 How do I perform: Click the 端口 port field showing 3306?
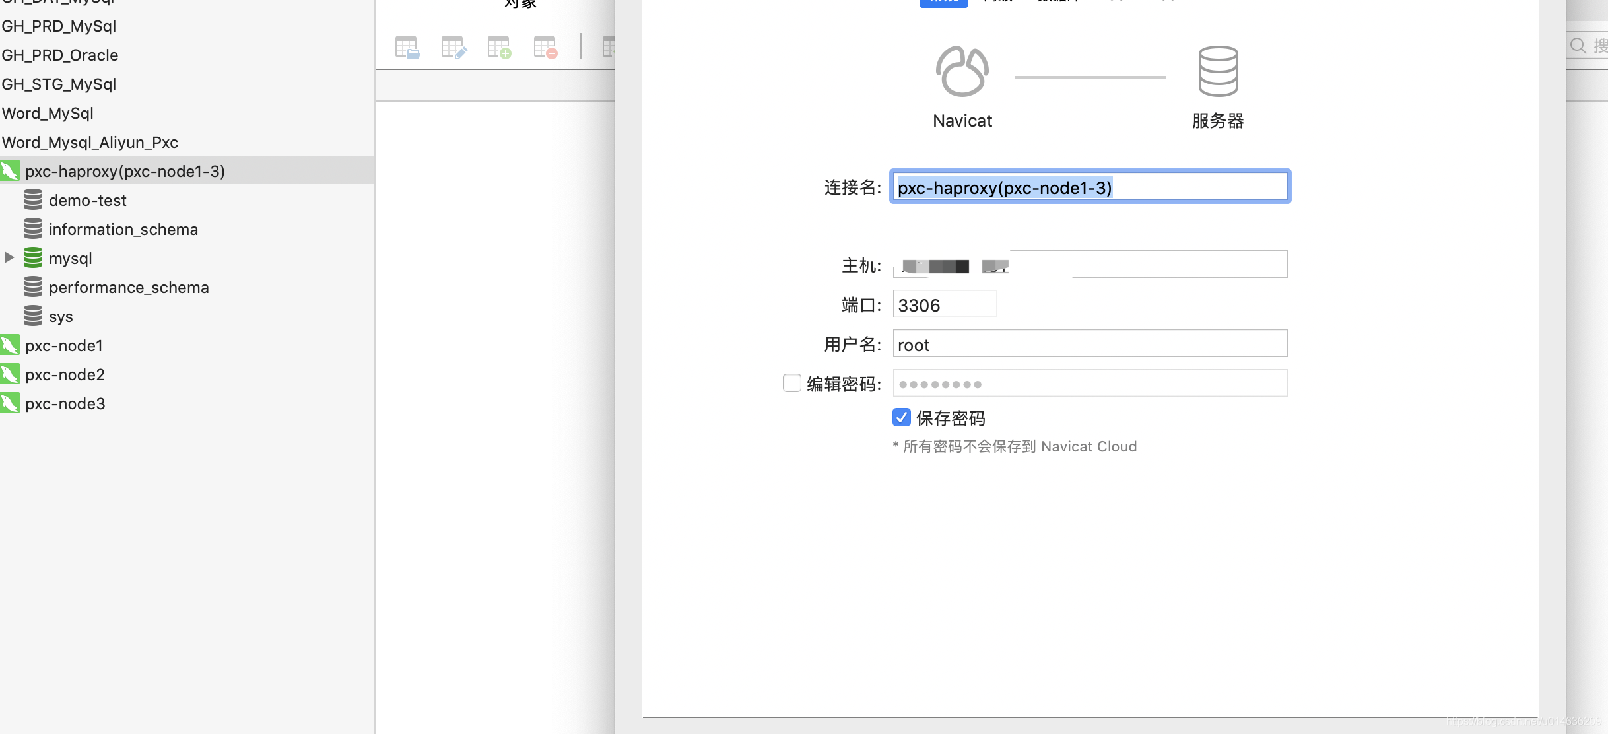coord(945,304)
